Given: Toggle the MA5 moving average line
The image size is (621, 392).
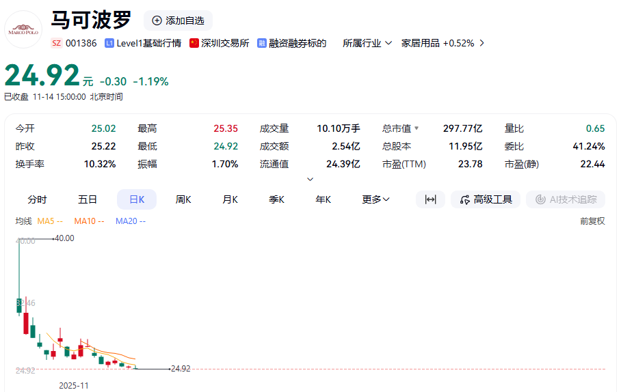Looking at the screenshot, I should coord(50,221).
